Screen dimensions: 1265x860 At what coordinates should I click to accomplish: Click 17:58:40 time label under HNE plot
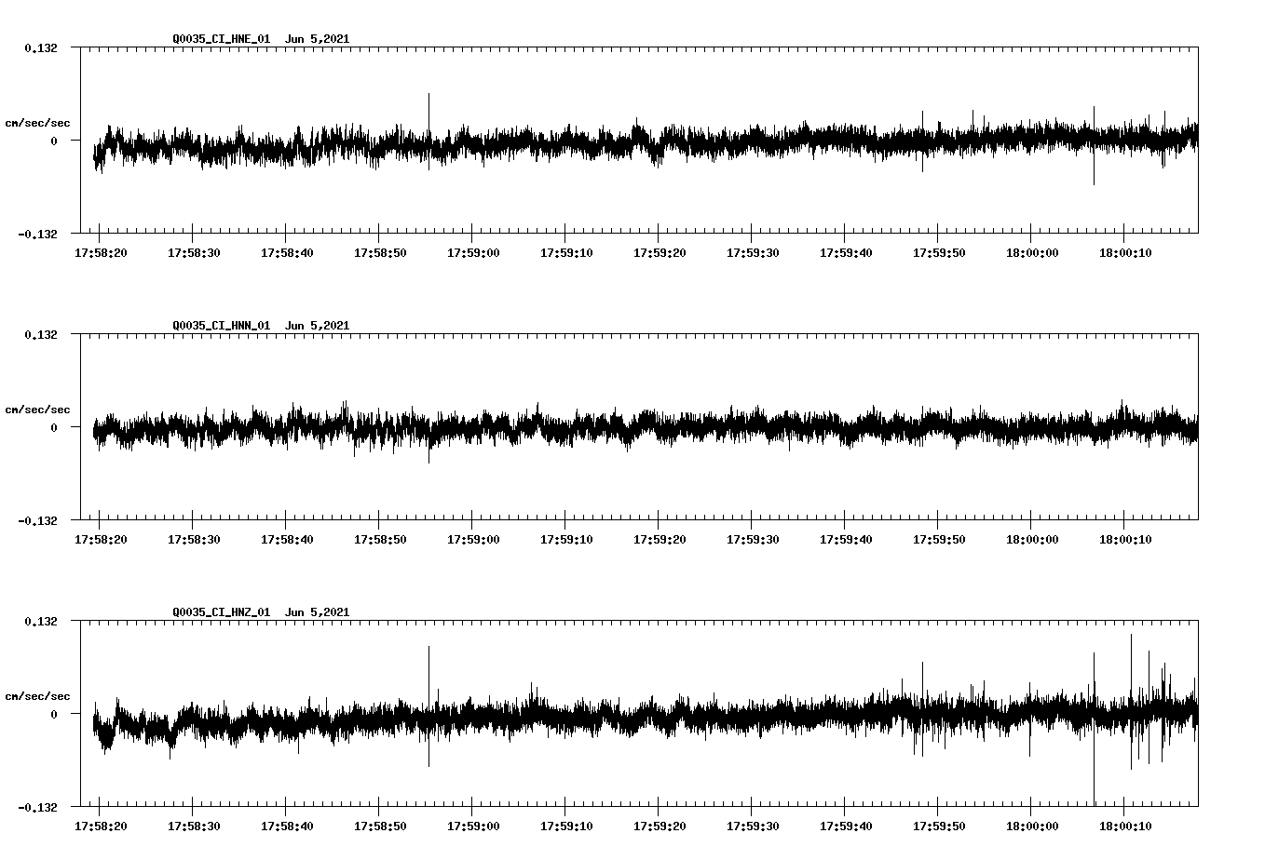click(287, 252)
